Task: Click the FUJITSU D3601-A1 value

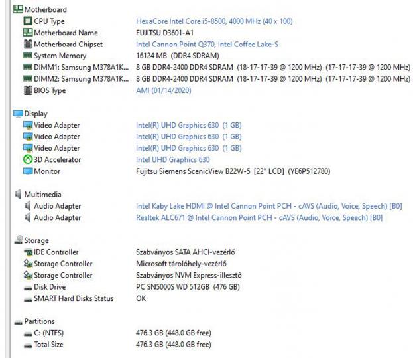Action: coord(164,33)
